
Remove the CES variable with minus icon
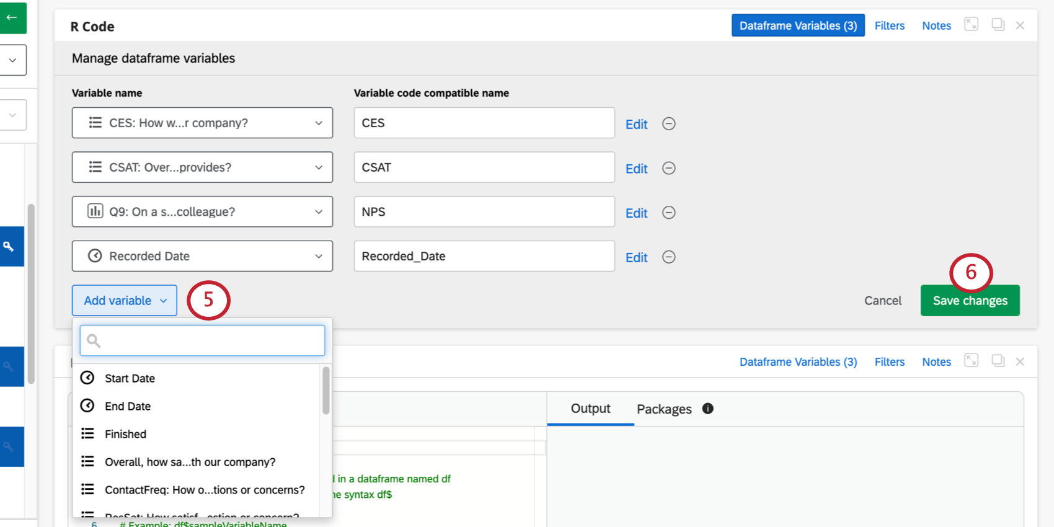tap(668, 124)
